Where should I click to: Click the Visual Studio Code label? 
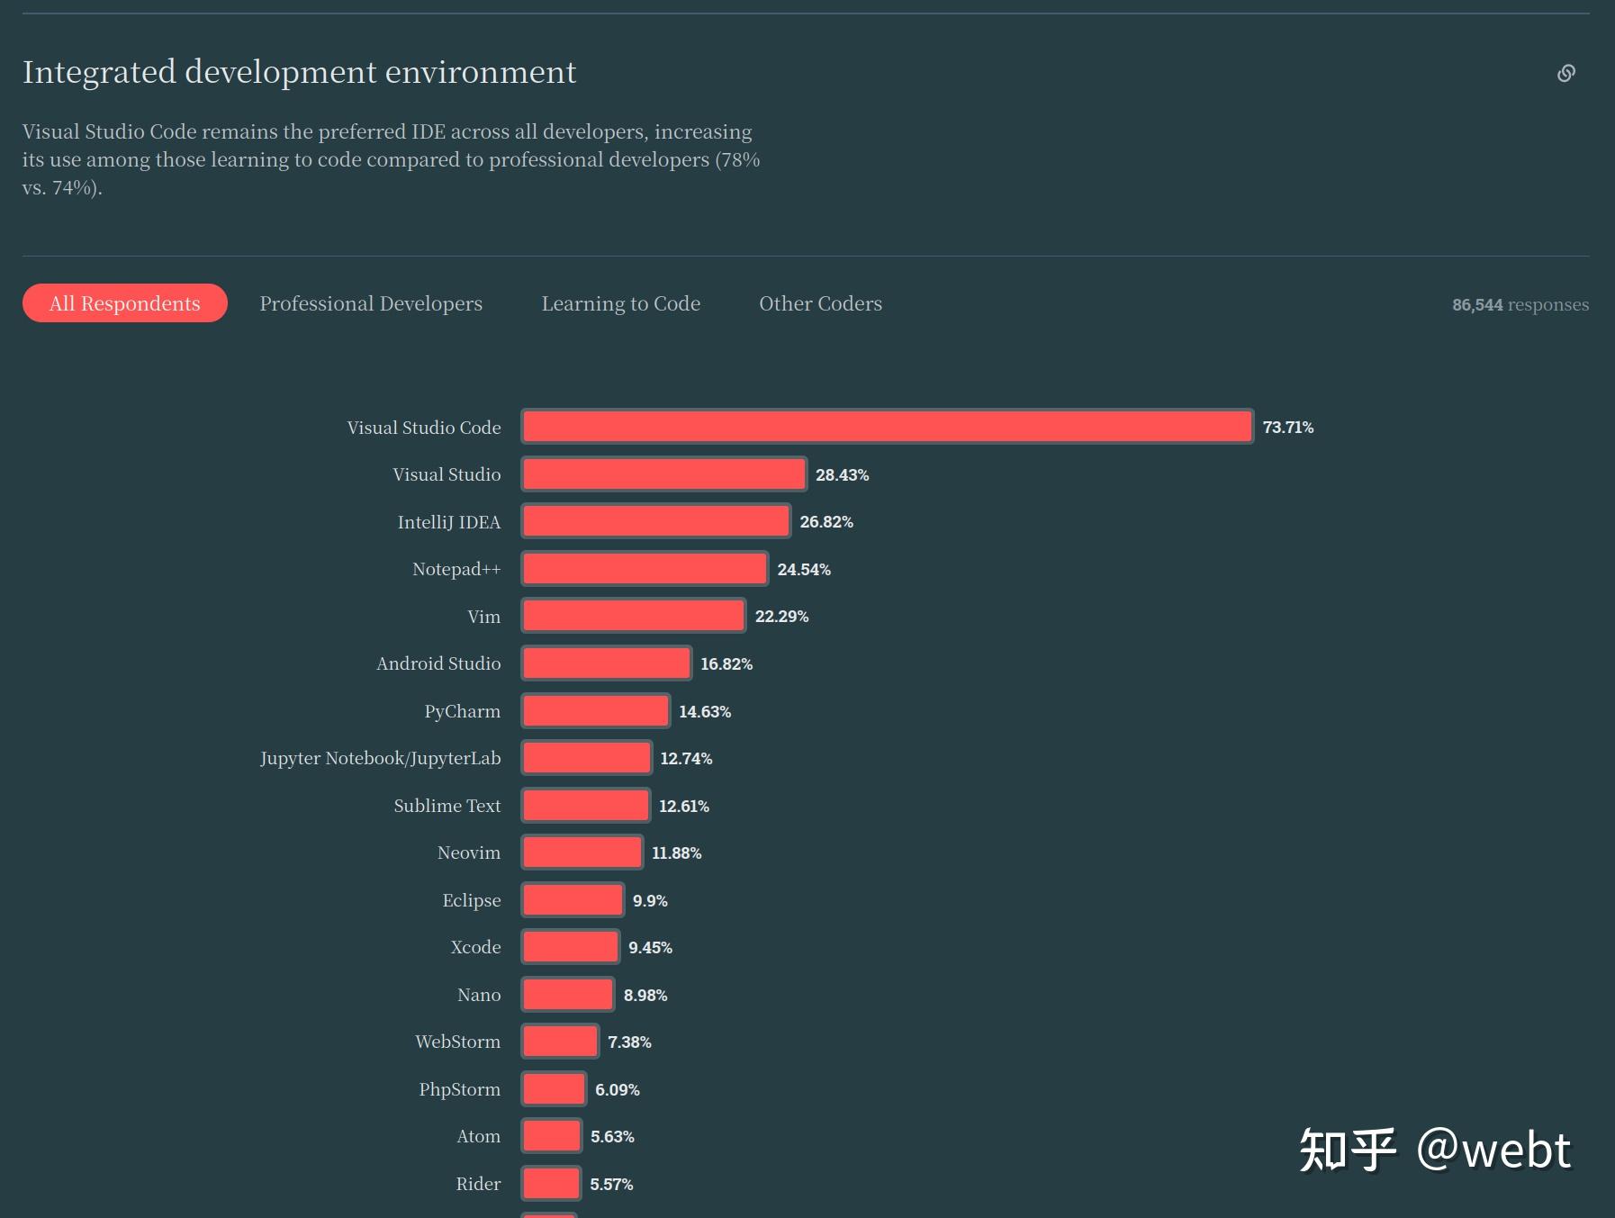pyautogui.click(x=424, y=428)
